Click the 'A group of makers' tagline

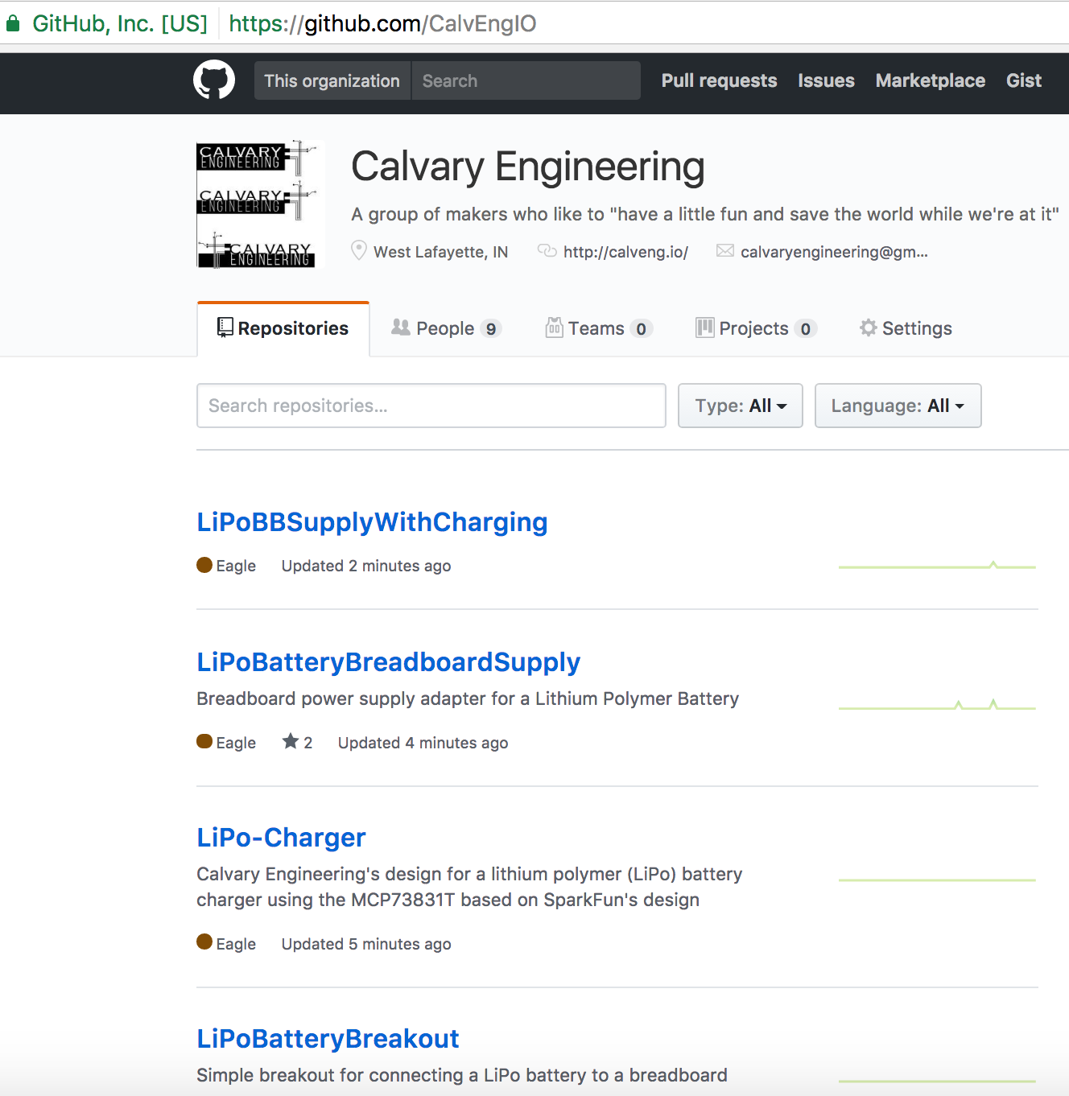point(705,214)
